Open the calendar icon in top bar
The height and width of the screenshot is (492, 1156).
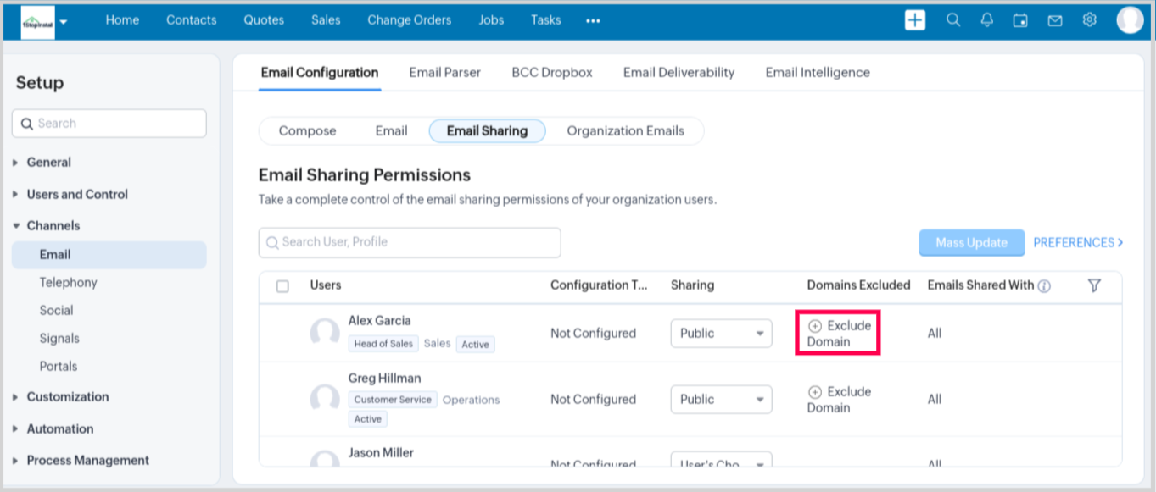[x=1020, y=20]
